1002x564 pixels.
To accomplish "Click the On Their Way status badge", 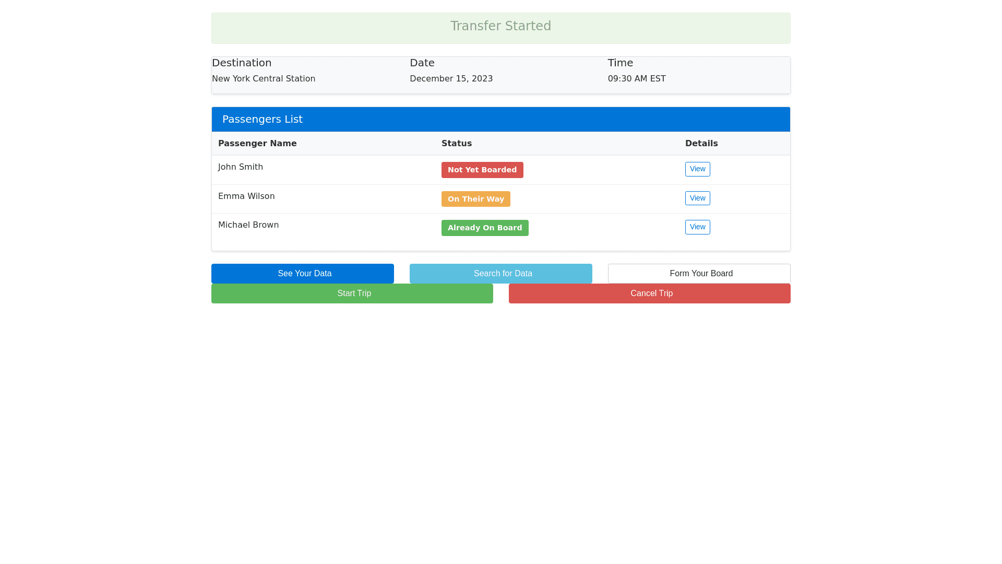I will 475,199.
